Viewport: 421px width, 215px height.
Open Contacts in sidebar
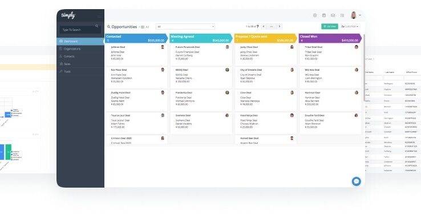(x=80, y=56)
